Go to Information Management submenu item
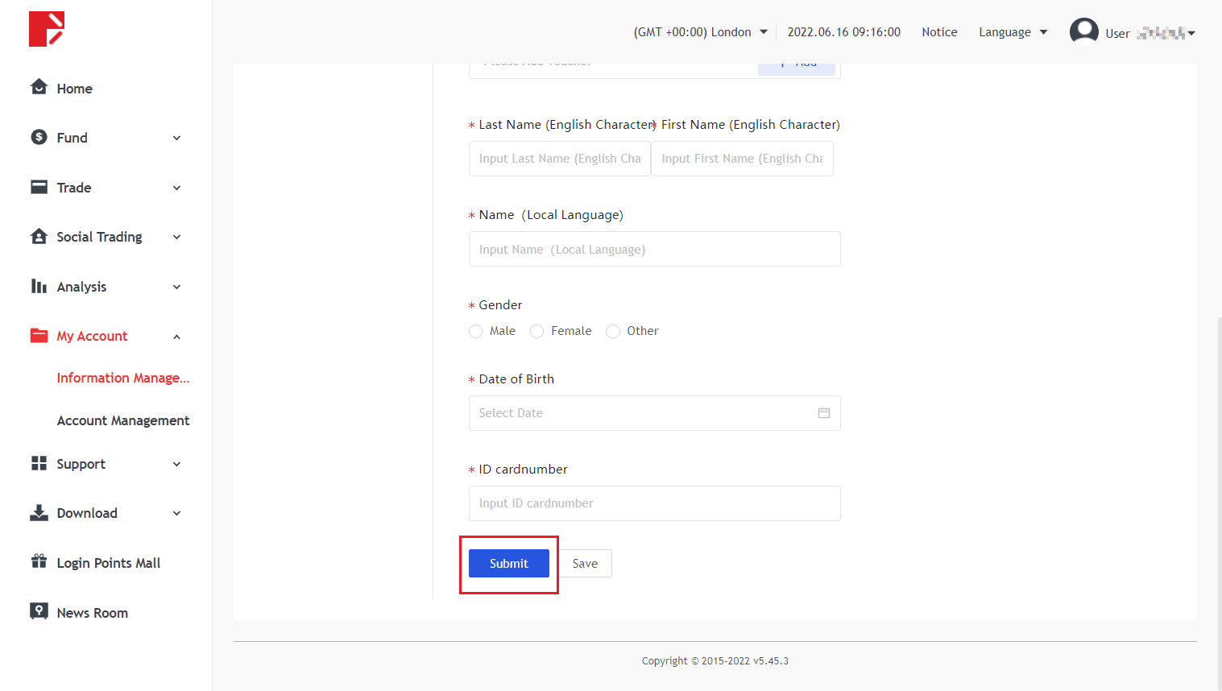The height and width of the screenshot is (691, 1222). point(122,378)
